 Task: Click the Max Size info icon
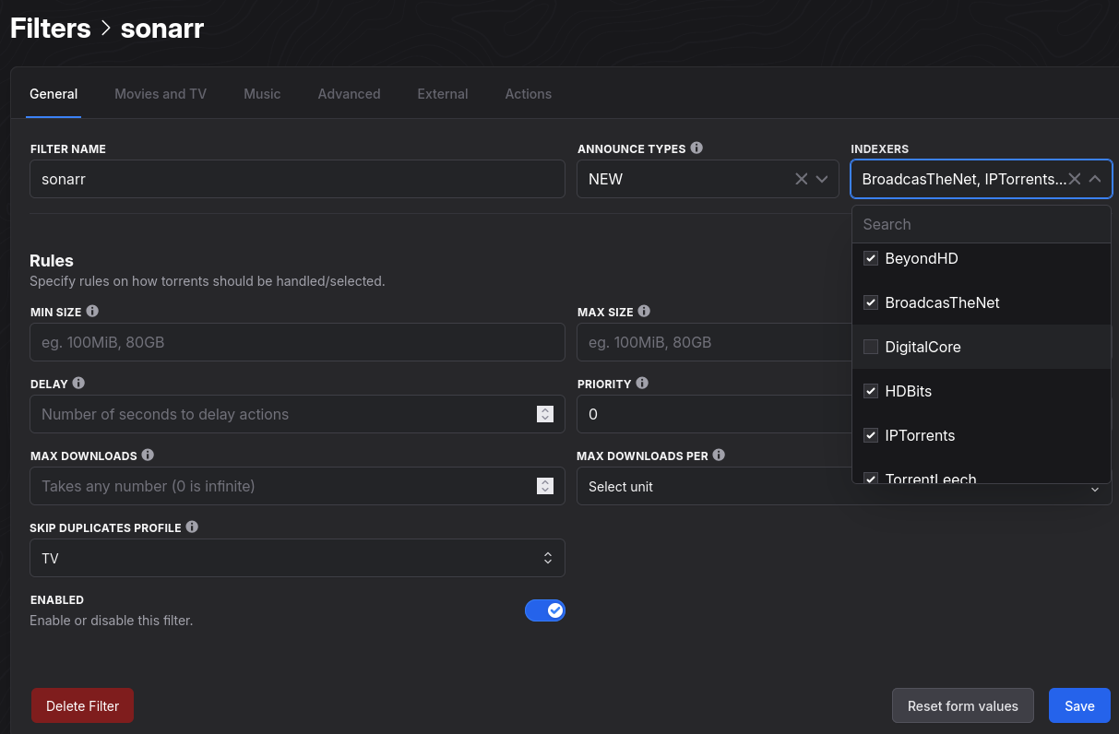(x=644, y=312)
